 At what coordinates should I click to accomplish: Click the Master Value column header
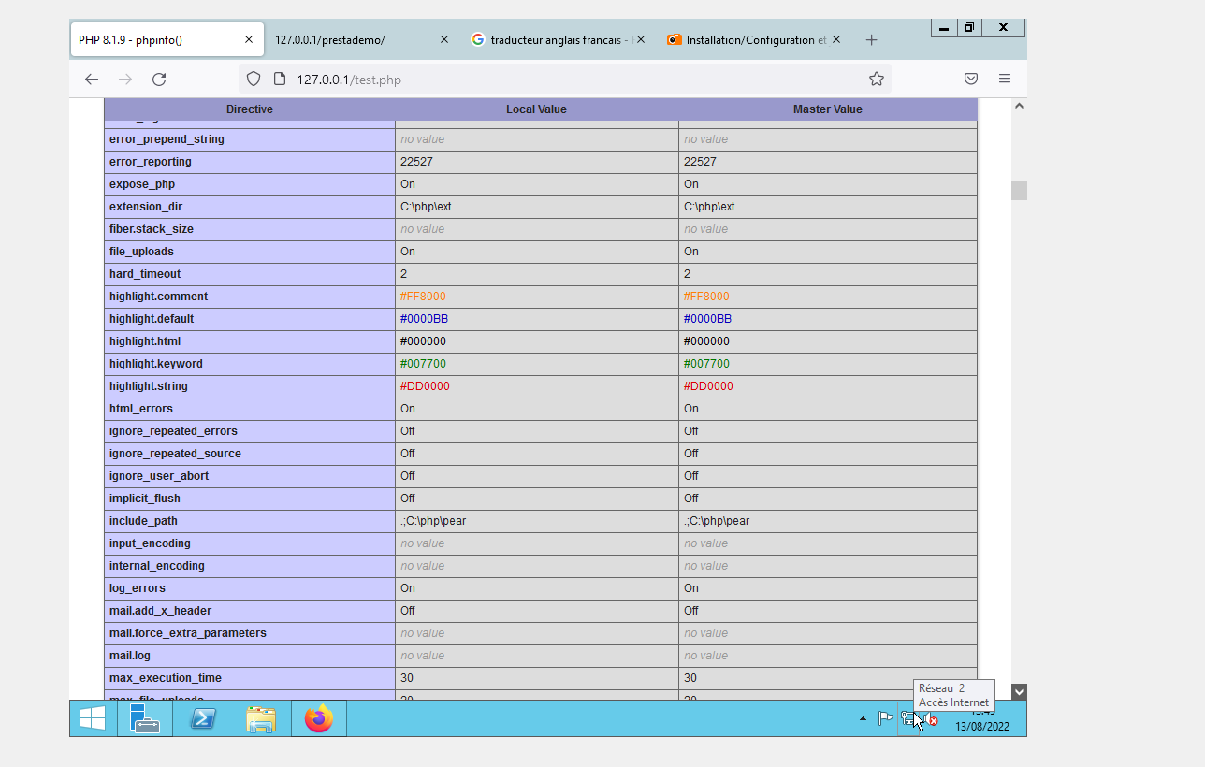pos(827,109)
